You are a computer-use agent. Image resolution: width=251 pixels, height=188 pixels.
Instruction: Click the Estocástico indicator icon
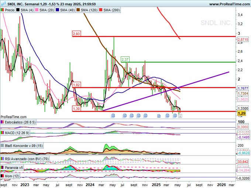[x=2, y=122]
